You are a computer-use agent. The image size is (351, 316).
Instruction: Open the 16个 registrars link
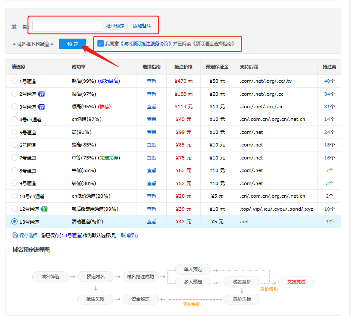(x=330, y=158)
